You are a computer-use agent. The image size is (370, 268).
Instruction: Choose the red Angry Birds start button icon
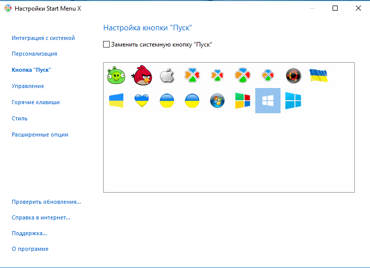pyautogui.click(x=142, y=75)
